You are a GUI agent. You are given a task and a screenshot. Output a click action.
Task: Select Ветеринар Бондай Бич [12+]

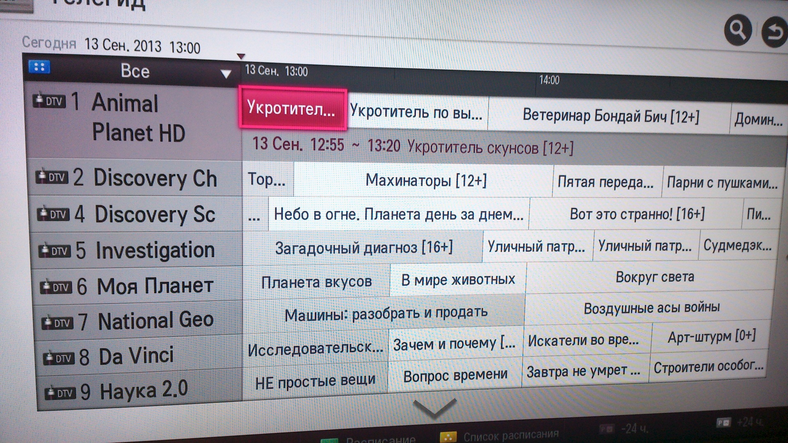610,116
